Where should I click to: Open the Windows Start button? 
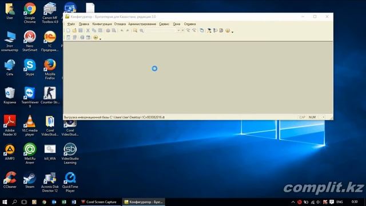[x=5, y=202]
